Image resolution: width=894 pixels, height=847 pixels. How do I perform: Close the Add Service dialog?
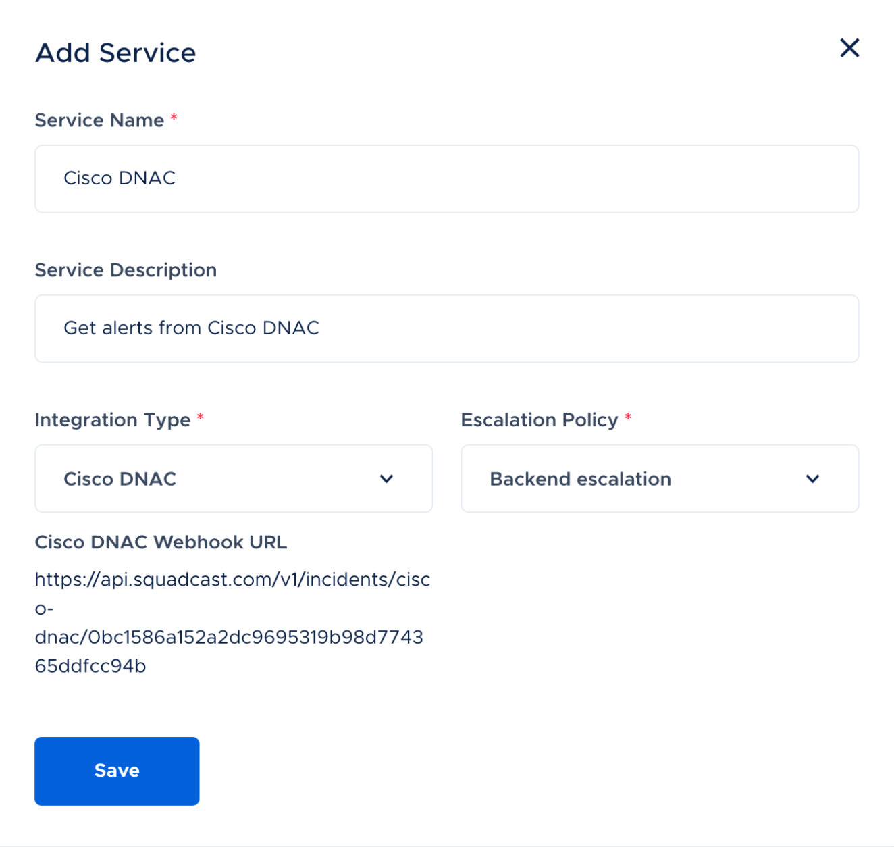click(x=849, y=48)
